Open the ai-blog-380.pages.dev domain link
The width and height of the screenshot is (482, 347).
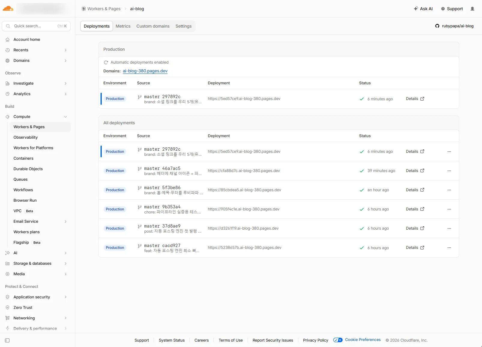[145, 71]
